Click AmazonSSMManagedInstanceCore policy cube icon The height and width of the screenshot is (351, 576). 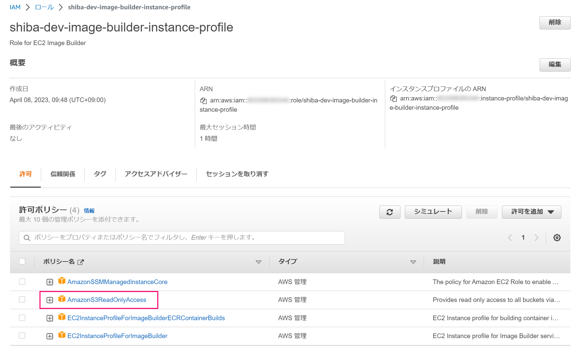[x=62, y=281]
